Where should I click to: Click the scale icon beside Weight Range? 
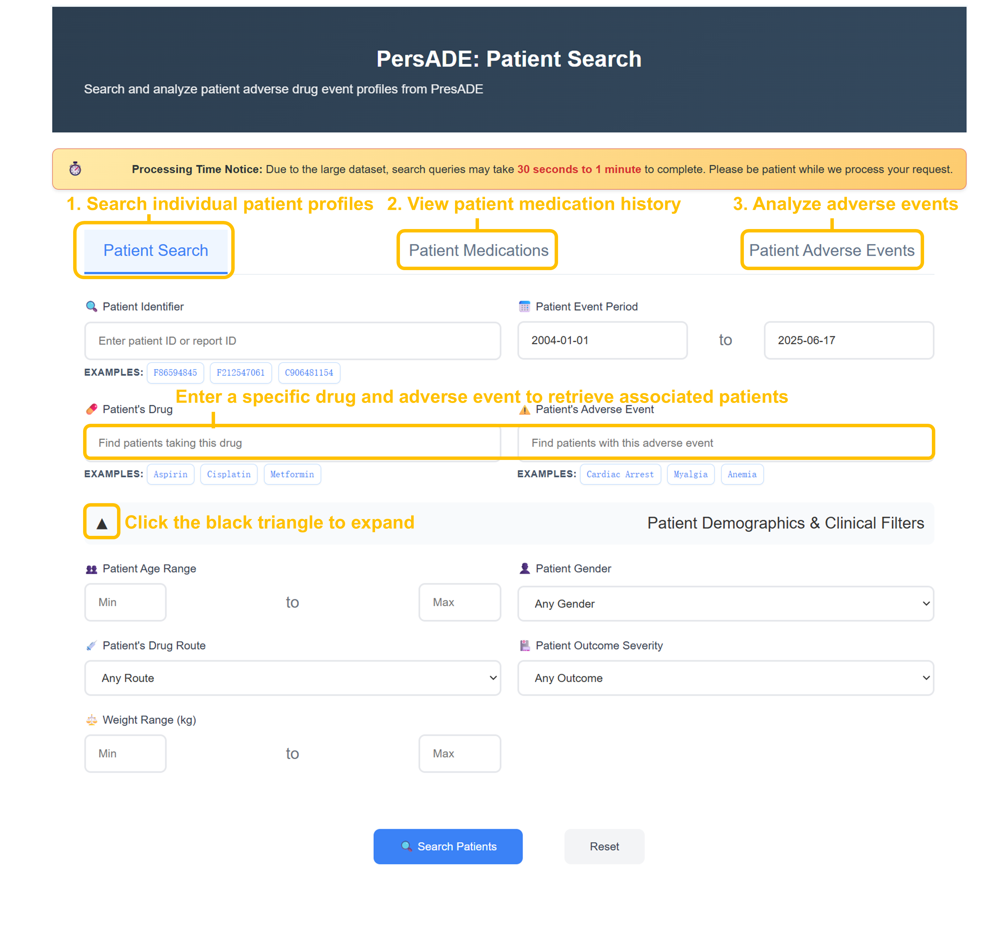pyautogui.click(x=91, y=720)
